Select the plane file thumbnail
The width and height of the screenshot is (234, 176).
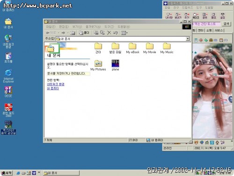(115, 65)
